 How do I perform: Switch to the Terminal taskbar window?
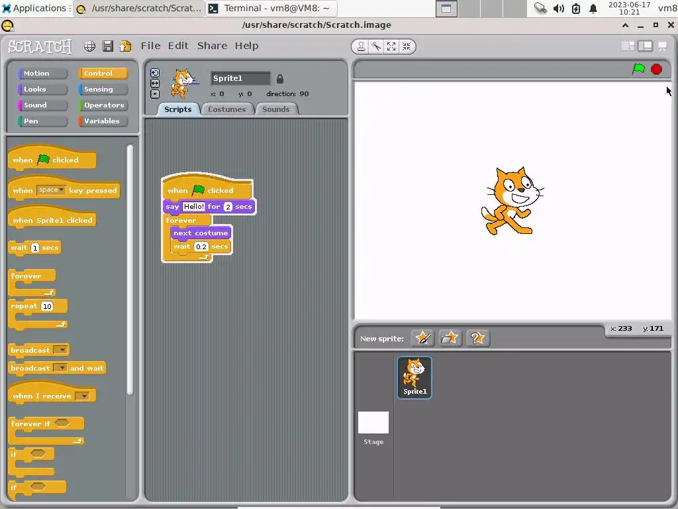tap(271, 8)
